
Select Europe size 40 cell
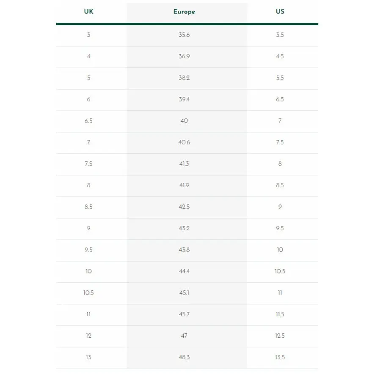coord(184,121)
